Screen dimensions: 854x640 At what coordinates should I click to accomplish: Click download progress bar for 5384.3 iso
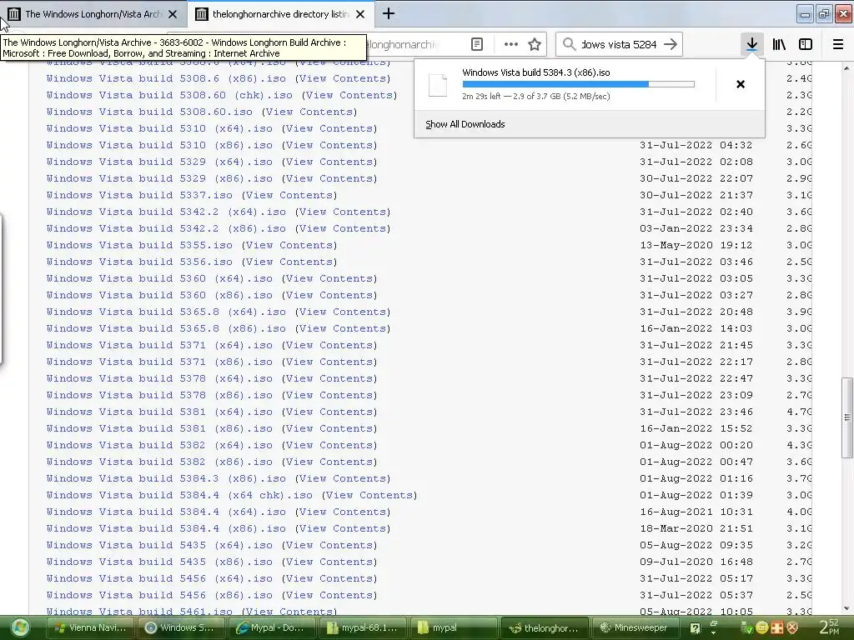click(x=579, y=84)
